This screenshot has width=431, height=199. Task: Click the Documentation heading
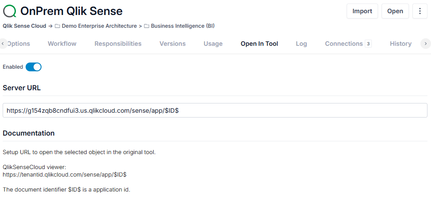[29, 133]
